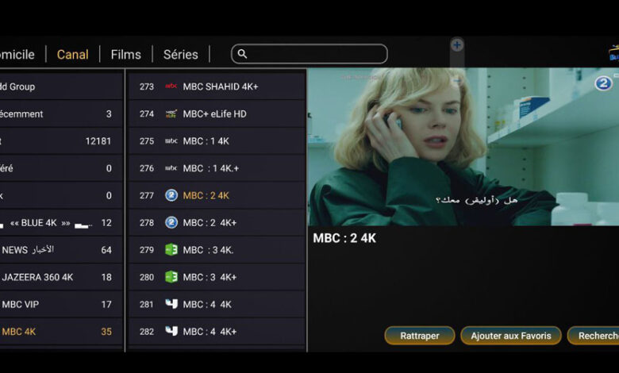This screenshot has width=619, height=373.
Task: Open the MBC VIP group
Action: pos(61,304)
